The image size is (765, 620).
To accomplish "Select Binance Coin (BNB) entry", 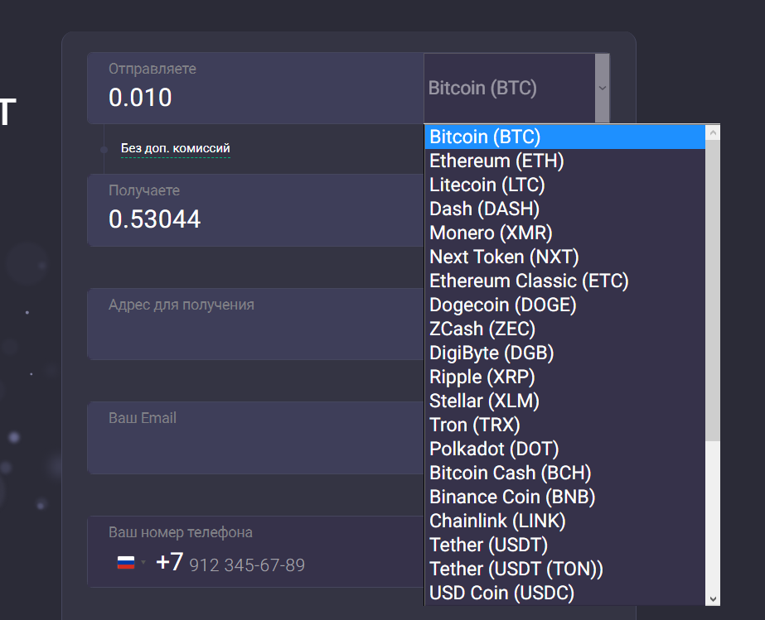I will (565, 497).
